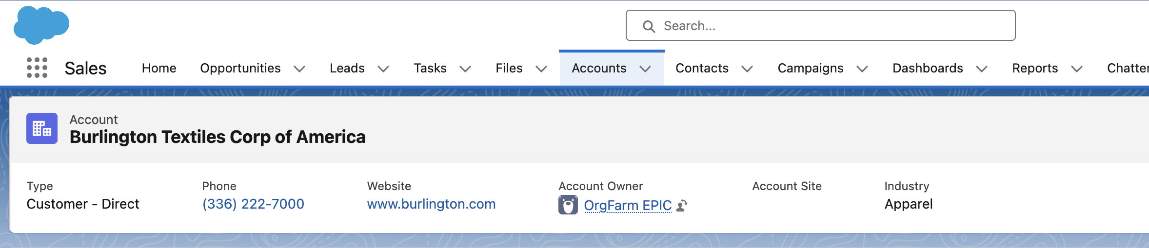Expand the Leads tab dropdown chevron

(x=383, y=69)
